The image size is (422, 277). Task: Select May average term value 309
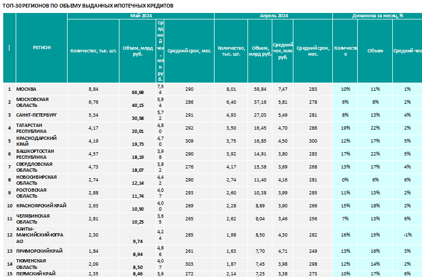pyautogui.click(x=189, y=141)
